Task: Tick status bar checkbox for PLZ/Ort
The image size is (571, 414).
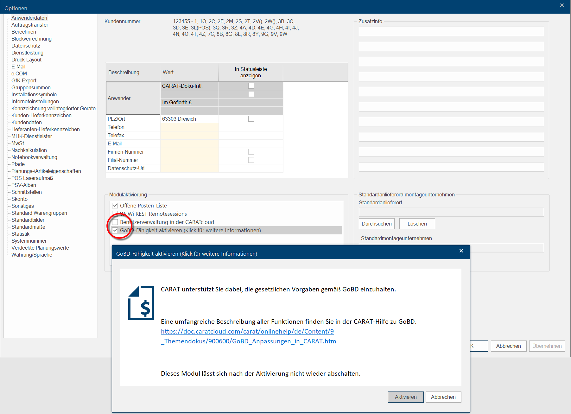Action: coord(251,119)
